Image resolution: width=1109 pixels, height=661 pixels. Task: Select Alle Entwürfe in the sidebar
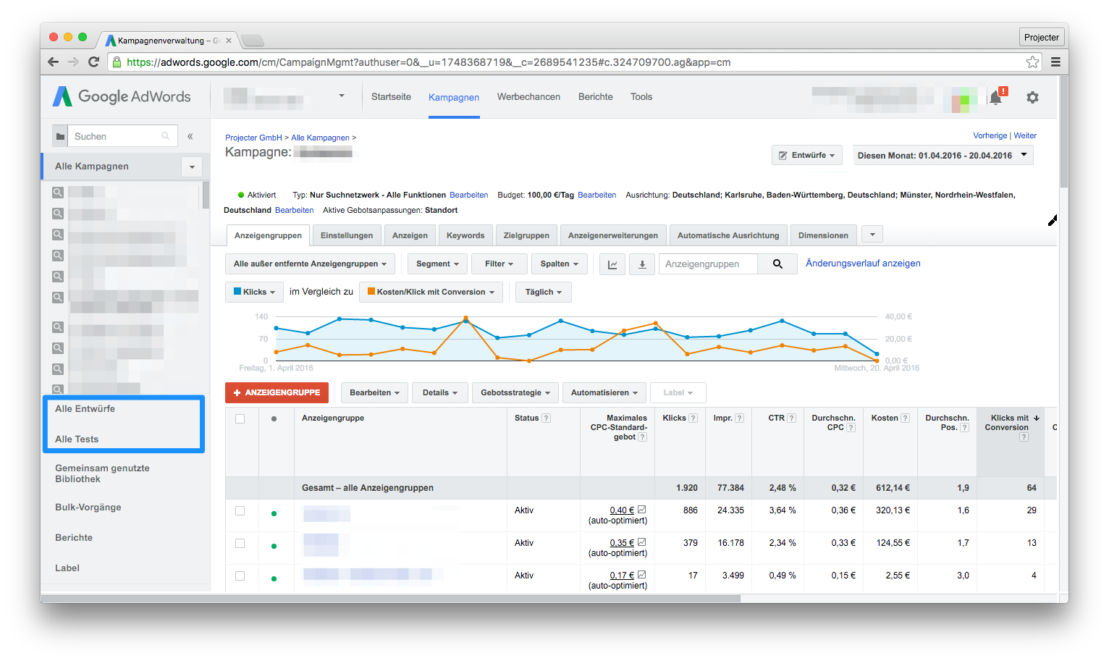pyautogui.click(x=85, y=409)
